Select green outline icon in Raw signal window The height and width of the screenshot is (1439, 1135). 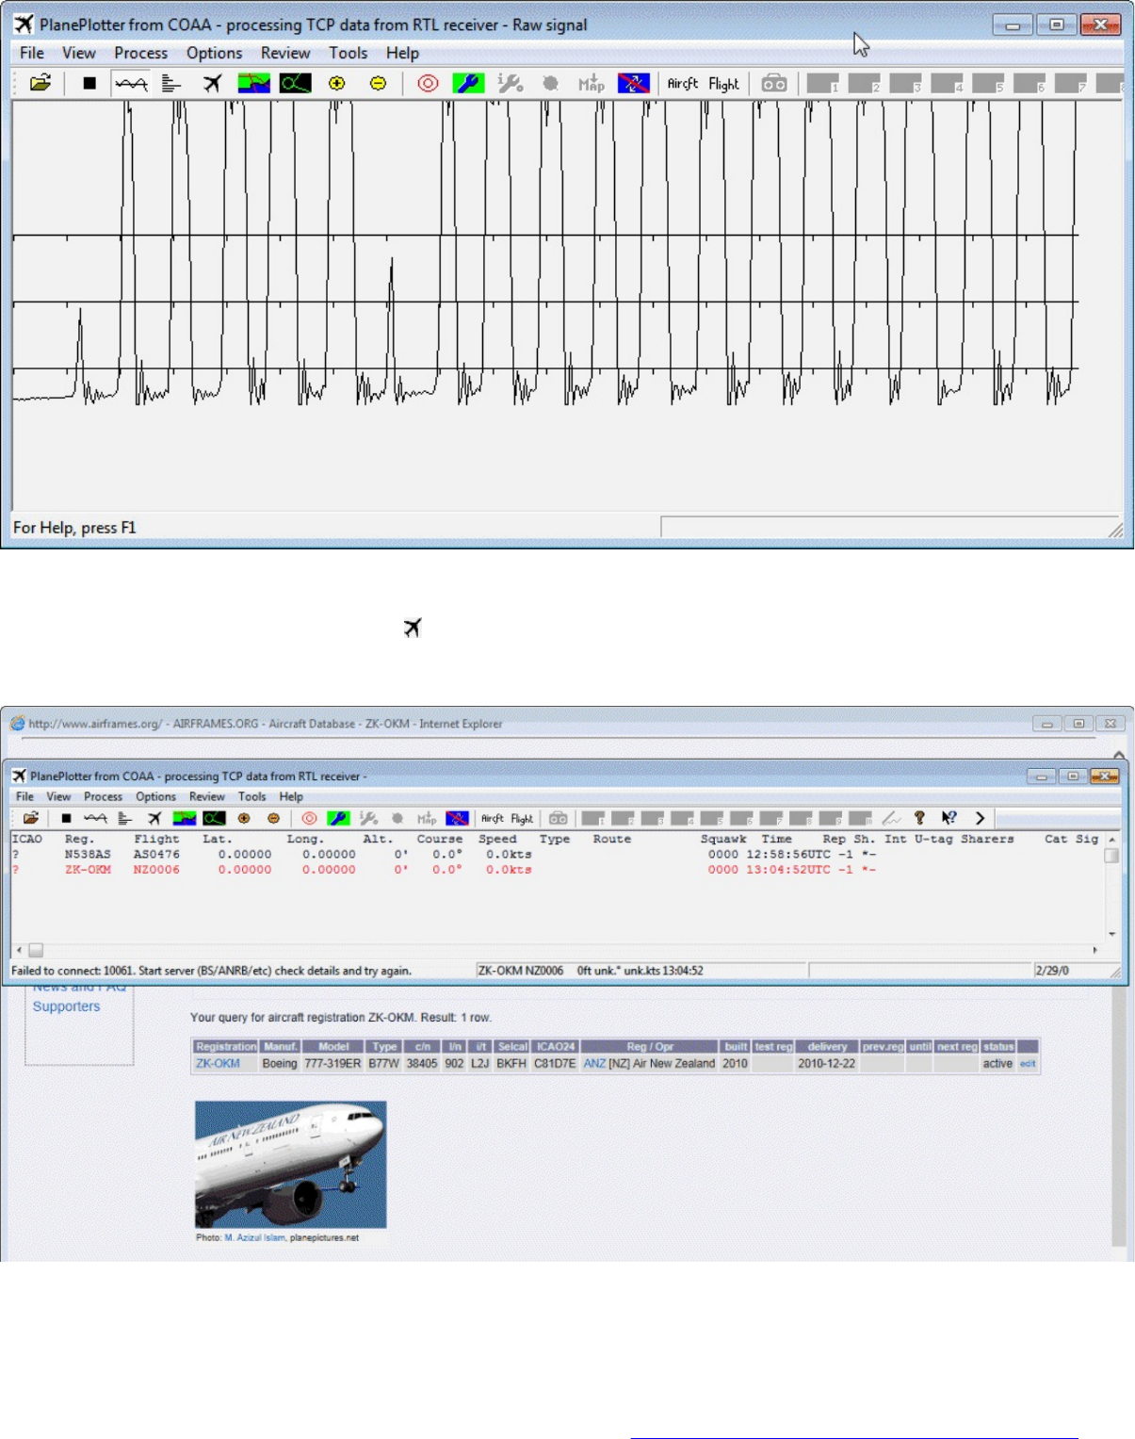(x=295, y=83)
